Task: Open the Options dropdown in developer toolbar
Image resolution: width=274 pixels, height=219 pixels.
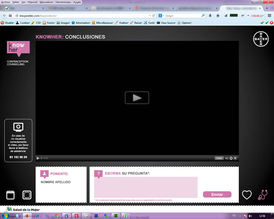Action: [x=184, y=23]
